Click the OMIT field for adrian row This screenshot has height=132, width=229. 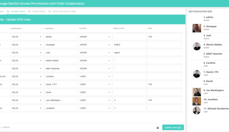tap(164, 37)
